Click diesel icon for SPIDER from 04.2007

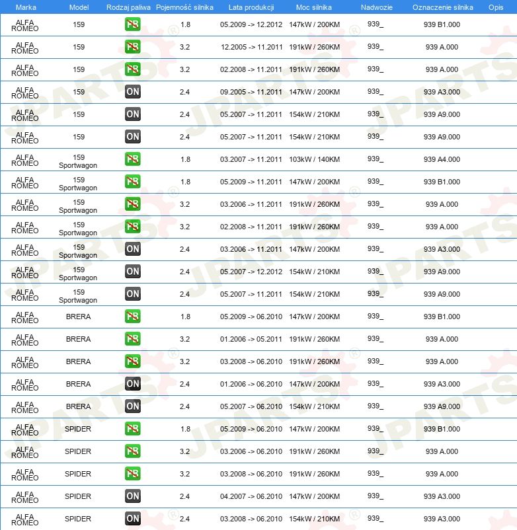tap(132, 496)
